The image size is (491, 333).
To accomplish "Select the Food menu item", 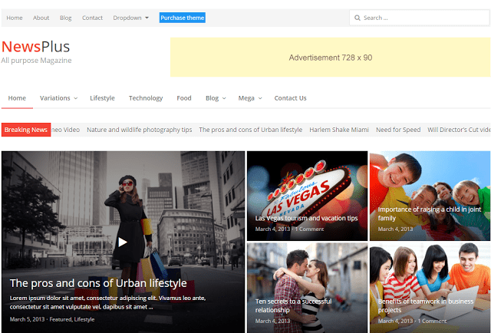I will coord(184,98).
